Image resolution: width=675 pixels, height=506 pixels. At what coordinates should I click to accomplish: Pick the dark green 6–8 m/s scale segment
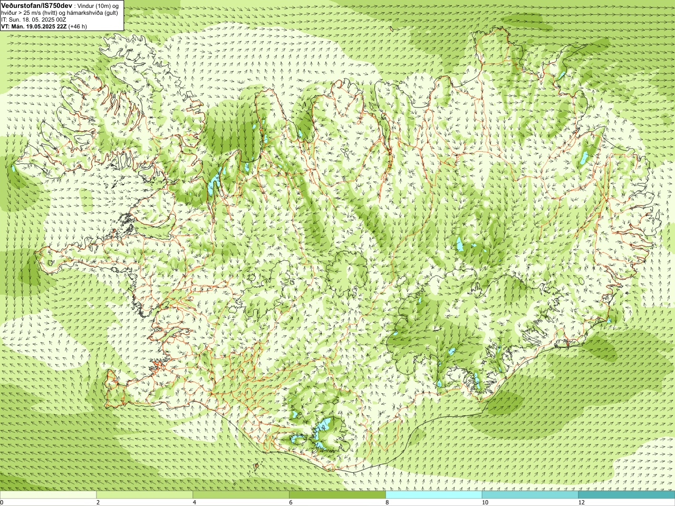[337, 495]
